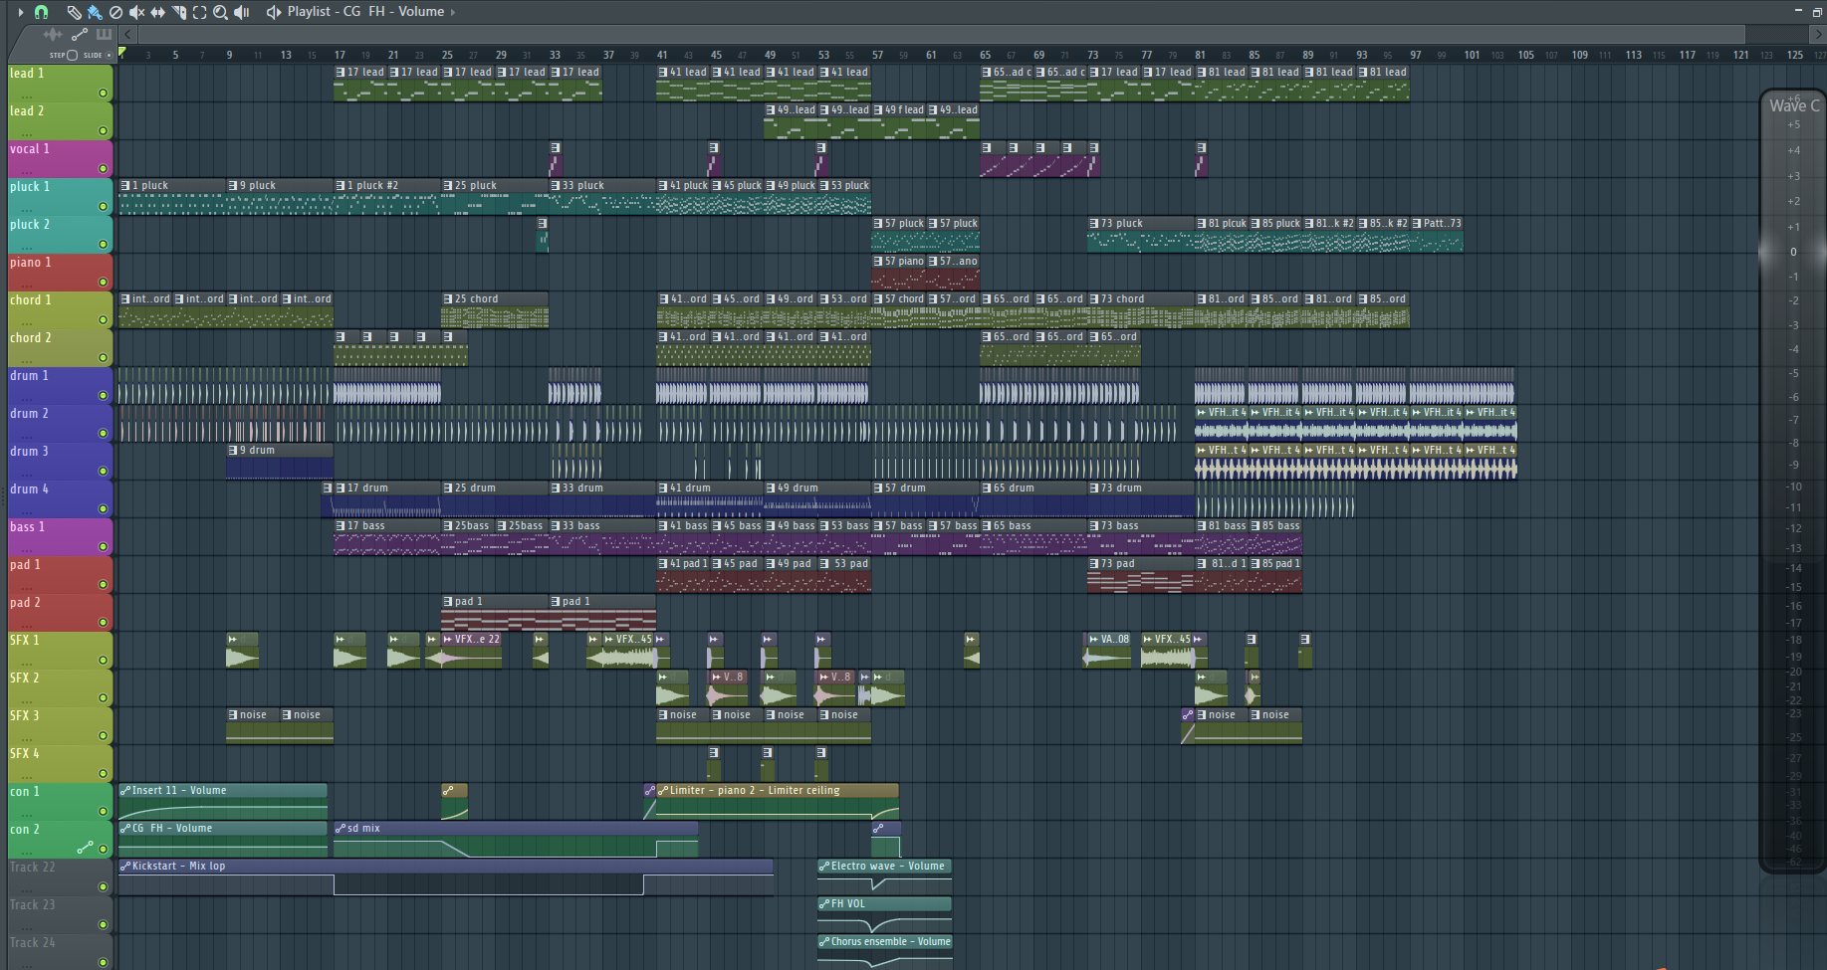This screenshot has width=1827, height=970.
Task: Jump to bar 65 on the timeline
Action: [x=985, y=55]
